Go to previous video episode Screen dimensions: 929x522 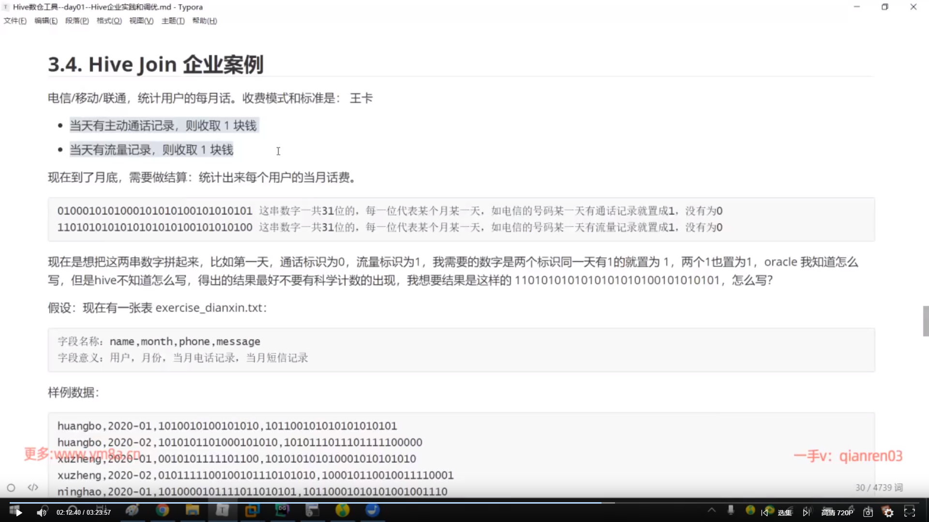pyautogui.click(x=764, y=513)
